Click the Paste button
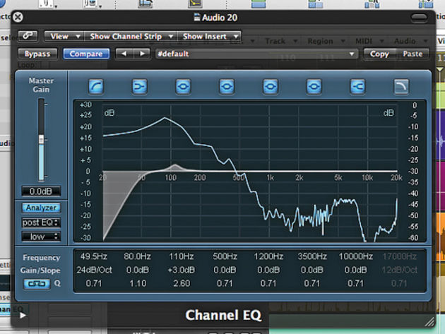The height and width of the screenshot is (334, 445). [413, 54]
